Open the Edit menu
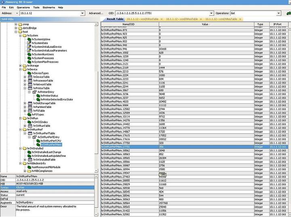This screenshot has width=291, height=217. 11,7
